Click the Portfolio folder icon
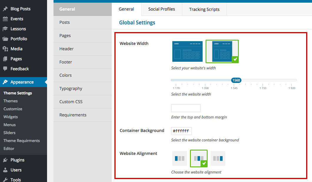 (5, 39)
